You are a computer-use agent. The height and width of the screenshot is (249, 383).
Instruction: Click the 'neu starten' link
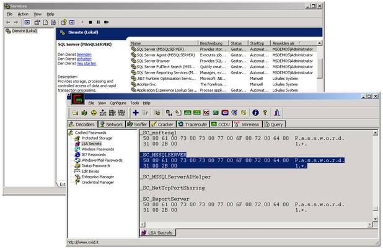(x=87, y=63)
